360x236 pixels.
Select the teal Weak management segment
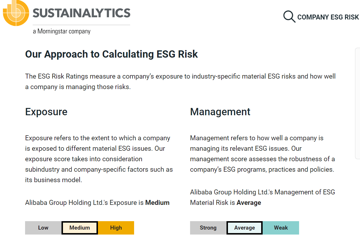coord(281,228)
